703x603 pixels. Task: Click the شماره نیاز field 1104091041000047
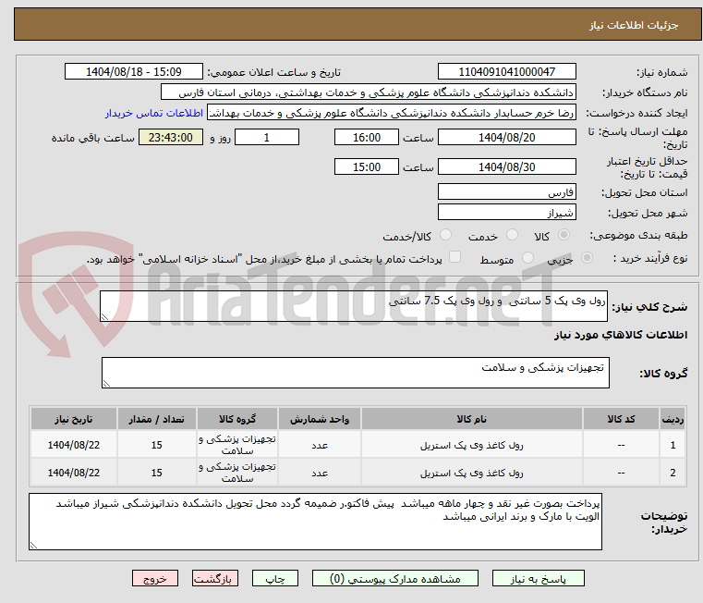coord(506,72)
